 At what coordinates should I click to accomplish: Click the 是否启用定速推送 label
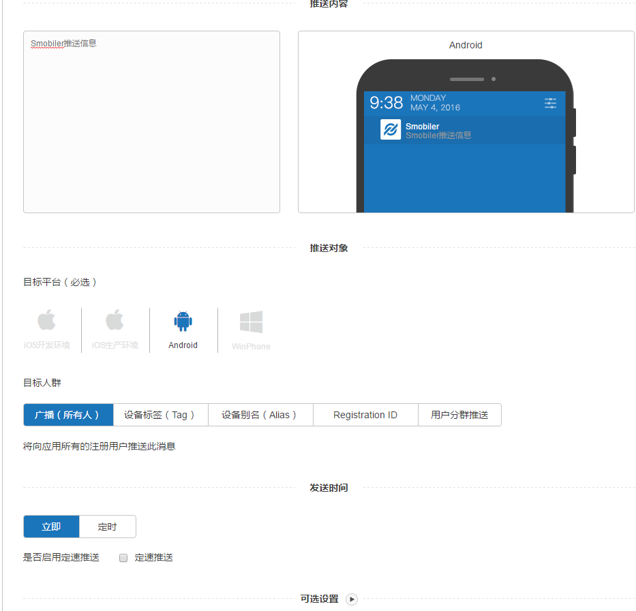tap(61, 557)
